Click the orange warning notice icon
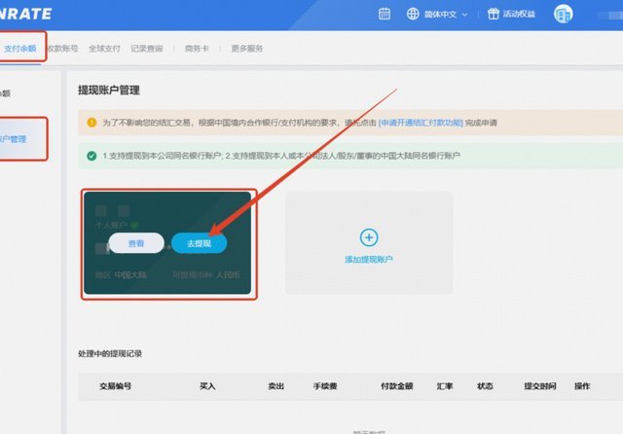 [92, 123]
